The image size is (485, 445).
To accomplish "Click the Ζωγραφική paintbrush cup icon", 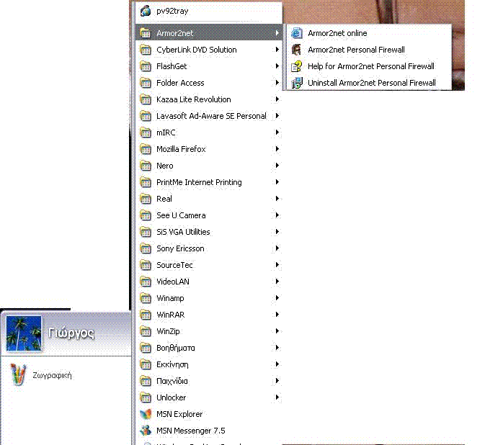I will [x=18, y=375].
